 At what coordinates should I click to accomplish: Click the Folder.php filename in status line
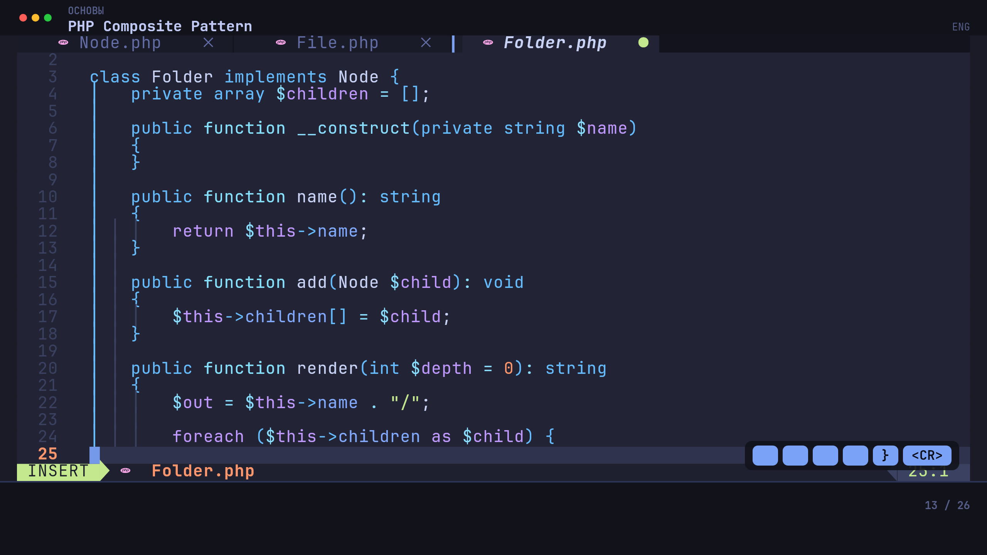pos(203,471)
